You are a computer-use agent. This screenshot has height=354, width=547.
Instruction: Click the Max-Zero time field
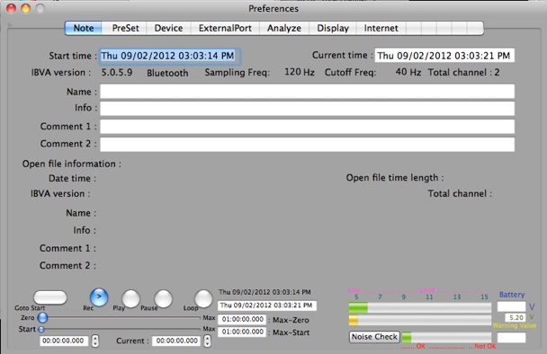[242, 320]
